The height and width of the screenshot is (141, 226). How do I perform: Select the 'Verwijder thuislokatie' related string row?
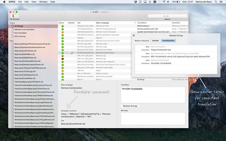(176, 62)
